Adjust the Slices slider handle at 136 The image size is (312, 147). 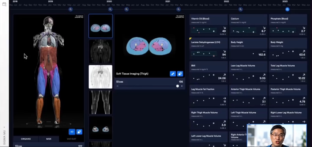coord(178,86)
